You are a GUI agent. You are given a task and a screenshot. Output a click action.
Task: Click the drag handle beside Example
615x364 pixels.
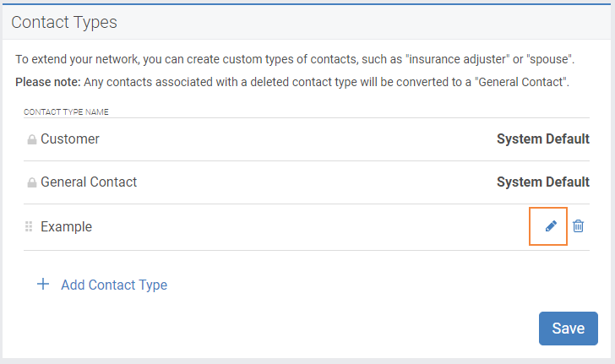tap(29, 226)
